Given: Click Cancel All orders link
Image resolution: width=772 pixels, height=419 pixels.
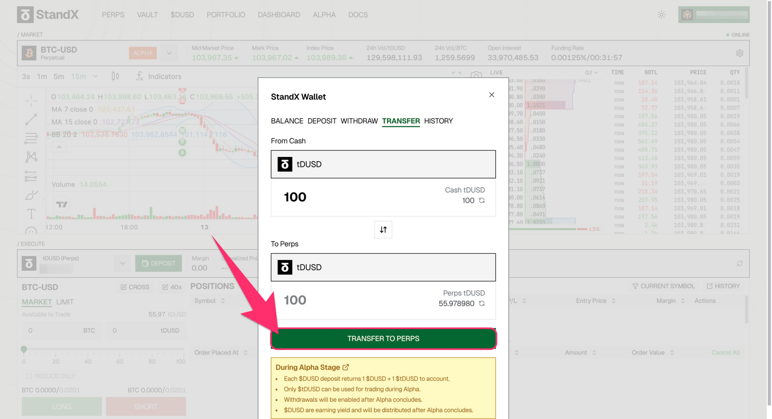Looking at the screenshot, I should pos(725,353).
